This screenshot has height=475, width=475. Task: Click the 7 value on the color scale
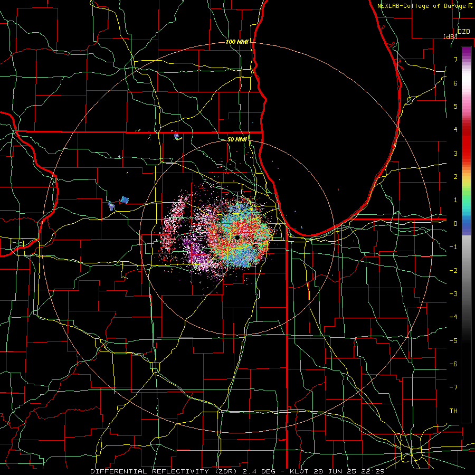(455, 59)
